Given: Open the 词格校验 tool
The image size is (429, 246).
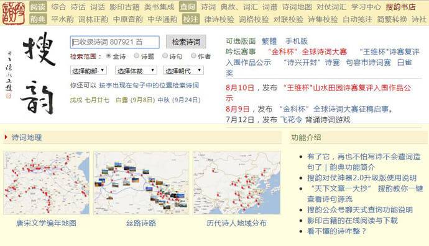Looking at the screenshot, I should [254, 19].
